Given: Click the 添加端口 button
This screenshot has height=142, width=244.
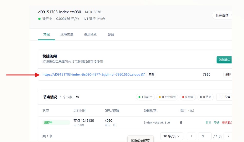Looking at the screenshot, I should tap(224, 60).
